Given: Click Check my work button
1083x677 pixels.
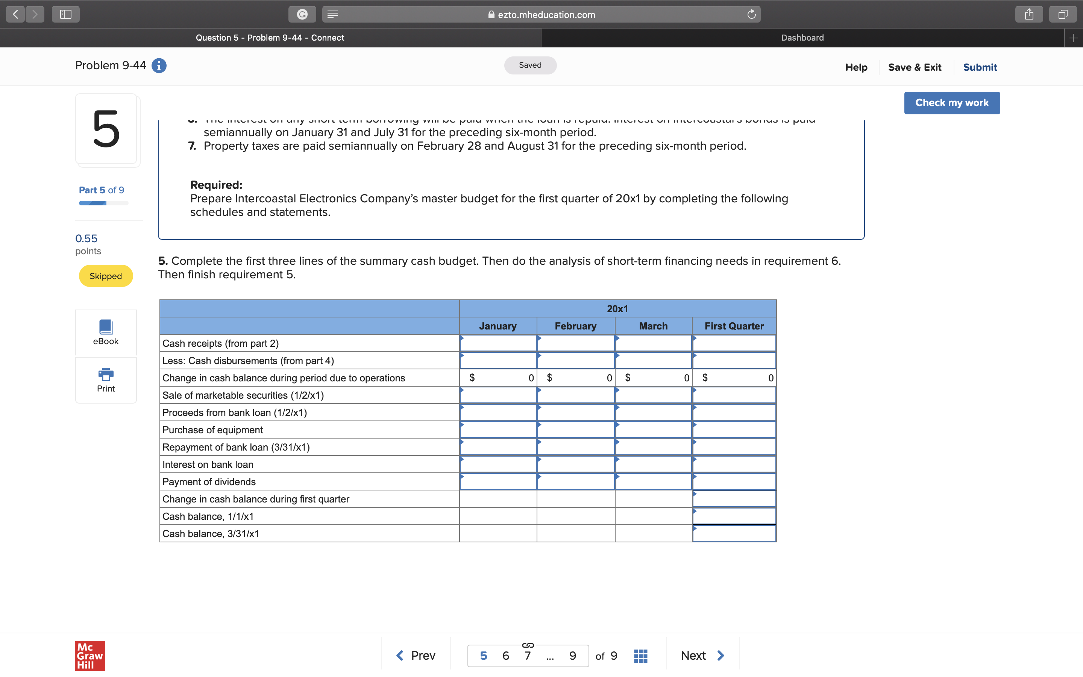Looking at the screenshot, I should (x=951, y=103).
